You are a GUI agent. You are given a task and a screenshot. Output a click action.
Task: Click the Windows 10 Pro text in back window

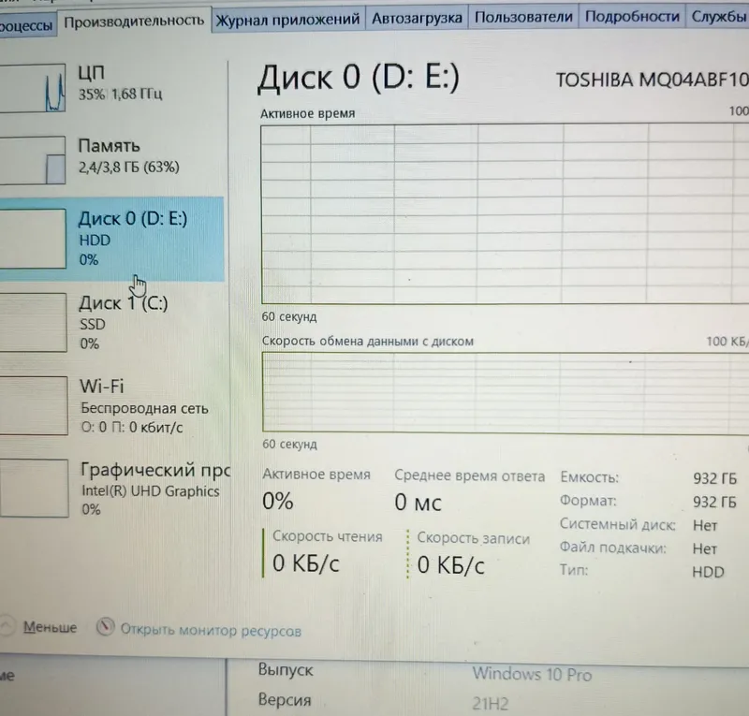(x=532, y=674)
